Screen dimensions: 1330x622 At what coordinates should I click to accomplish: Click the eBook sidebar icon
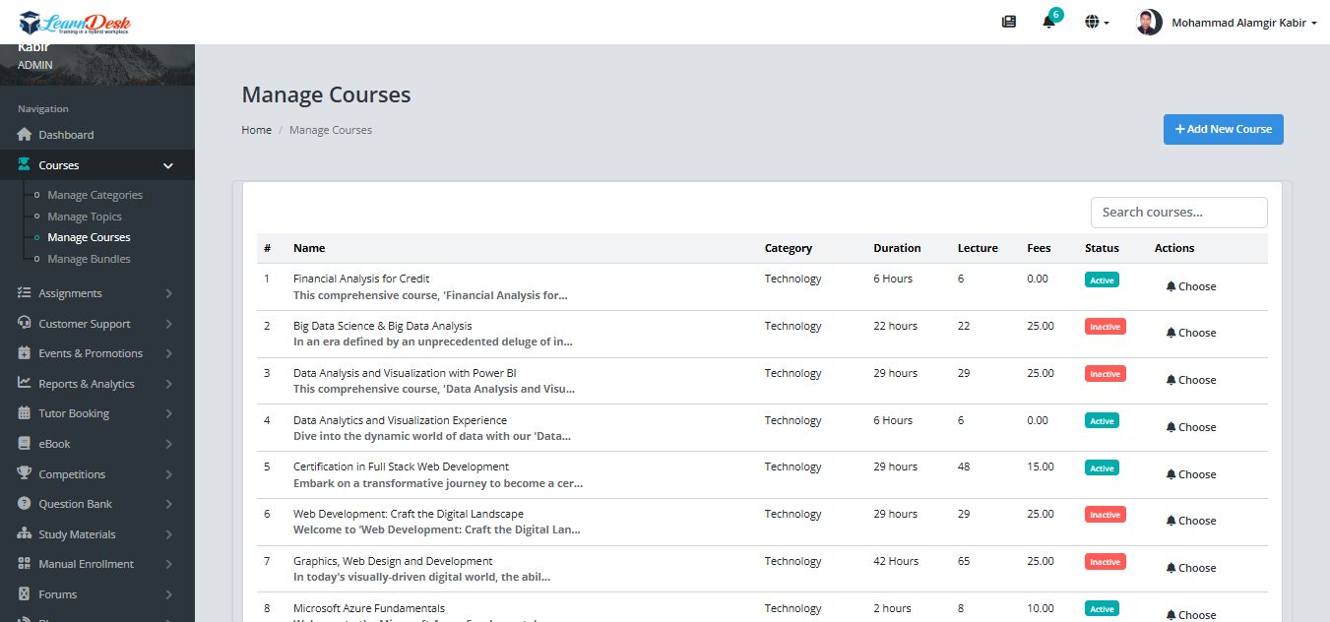pyautogui.click(x=26, y=444)
